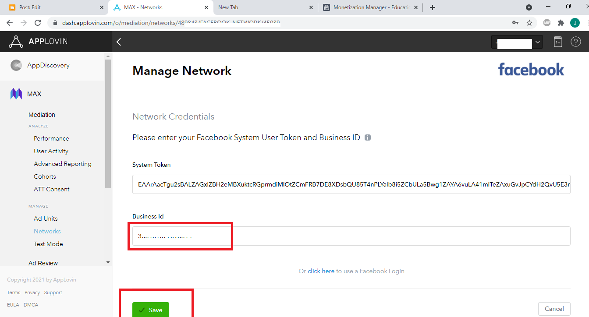This screenshot has height=317, width=589.
Task: Open the Chrome profile avatar J
Action: tap(575, 23)
